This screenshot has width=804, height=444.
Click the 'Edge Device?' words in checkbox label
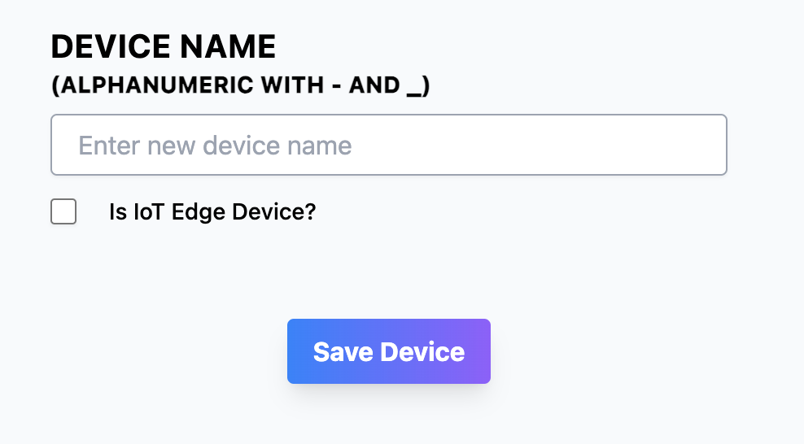243,211
